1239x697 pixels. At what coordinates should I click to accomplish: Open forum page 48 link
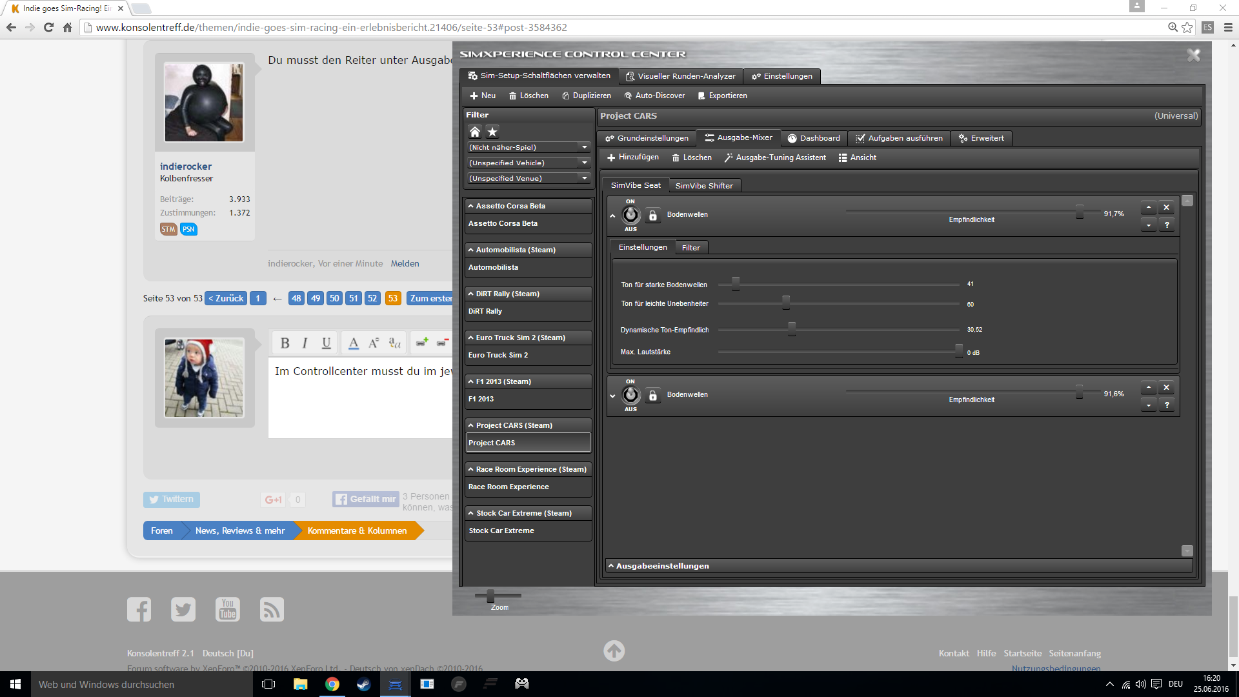click(x=296, y=298)
